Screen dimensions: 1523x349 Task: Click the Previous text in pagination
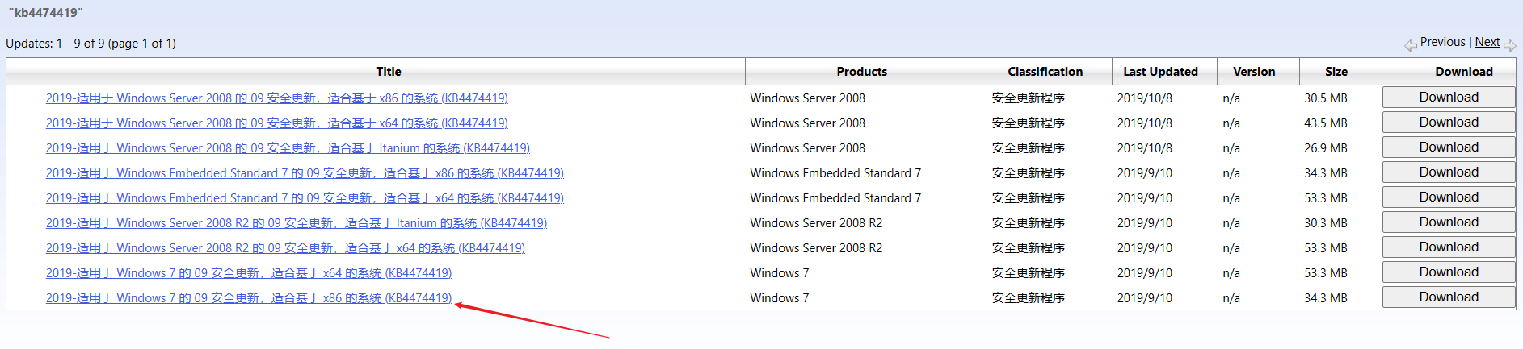tap(1442, 42)
